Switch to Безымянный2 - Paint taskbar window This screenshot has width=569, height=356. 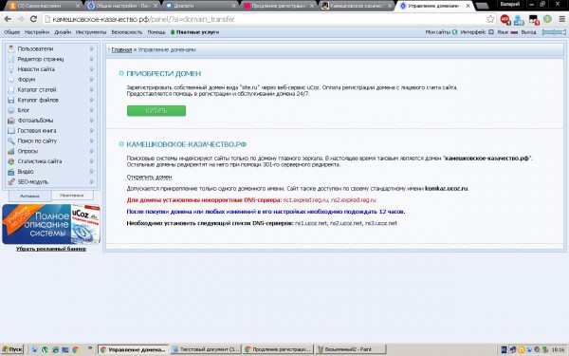click(351, 349)
